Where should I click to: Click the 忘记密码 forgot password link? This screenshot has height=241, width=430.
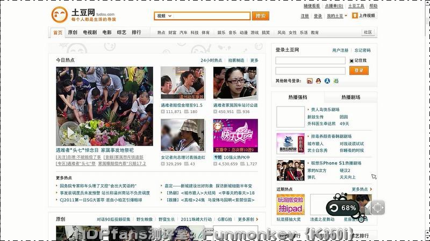point(362,50)
